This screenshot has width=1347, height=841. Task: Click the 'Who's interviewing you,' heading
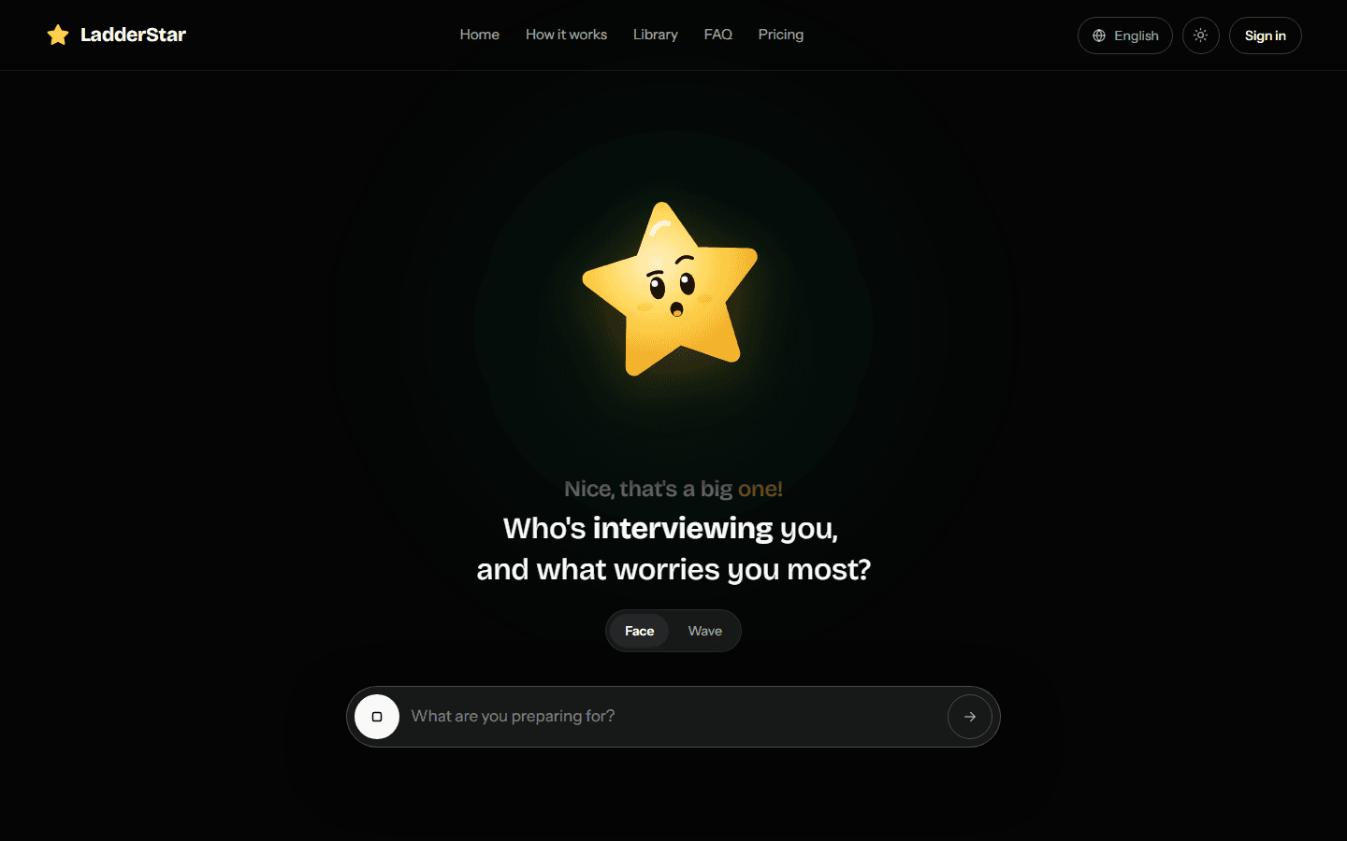[x=671, y=529]
